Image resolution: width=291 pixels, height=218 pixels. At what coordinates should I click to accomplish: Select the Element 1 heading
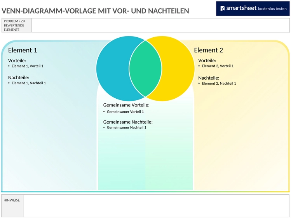23,50
